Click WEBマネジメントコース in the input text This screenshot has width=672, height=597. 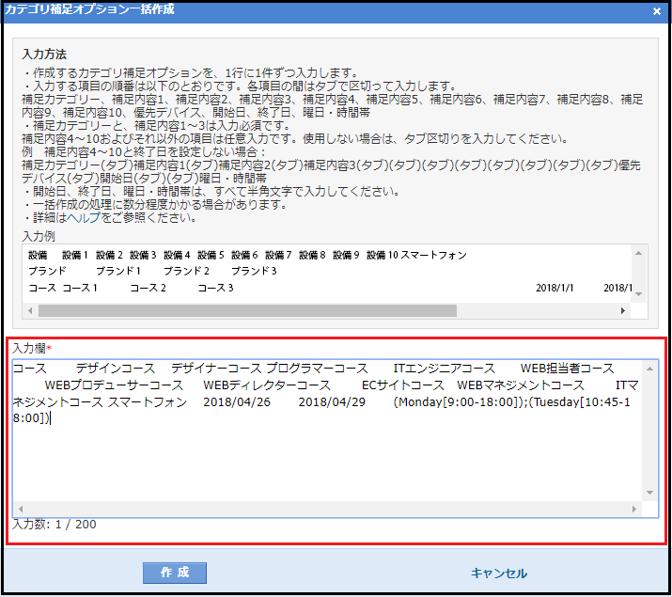point(521,385)
